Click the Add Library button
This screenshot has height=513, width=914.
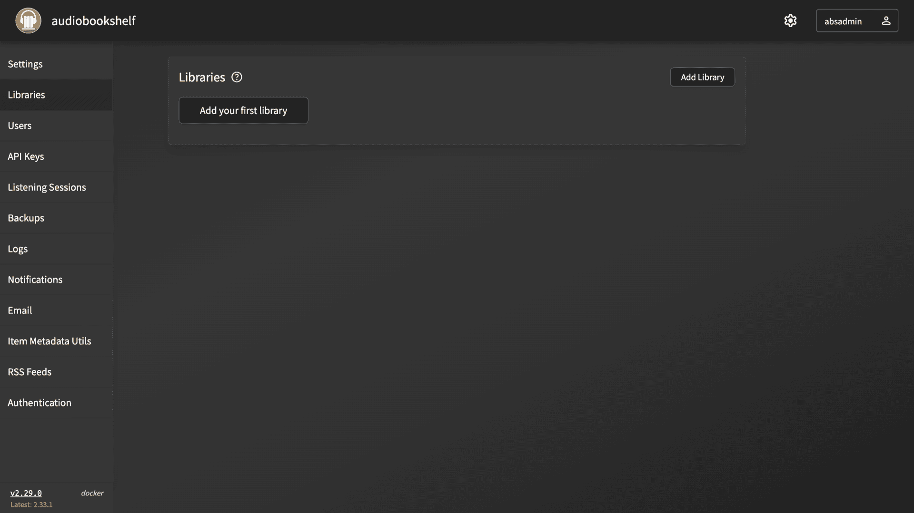coord(702,77)
